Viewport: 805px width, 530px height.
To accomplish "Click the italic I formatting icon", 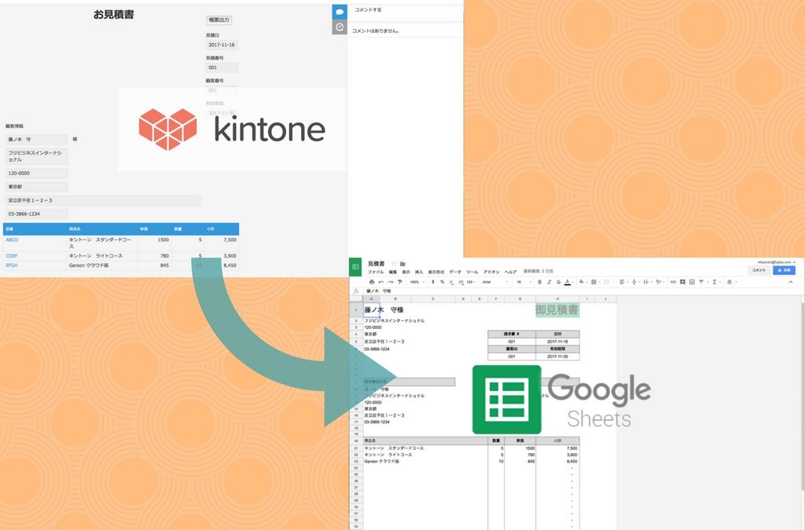I will (549, 281).
